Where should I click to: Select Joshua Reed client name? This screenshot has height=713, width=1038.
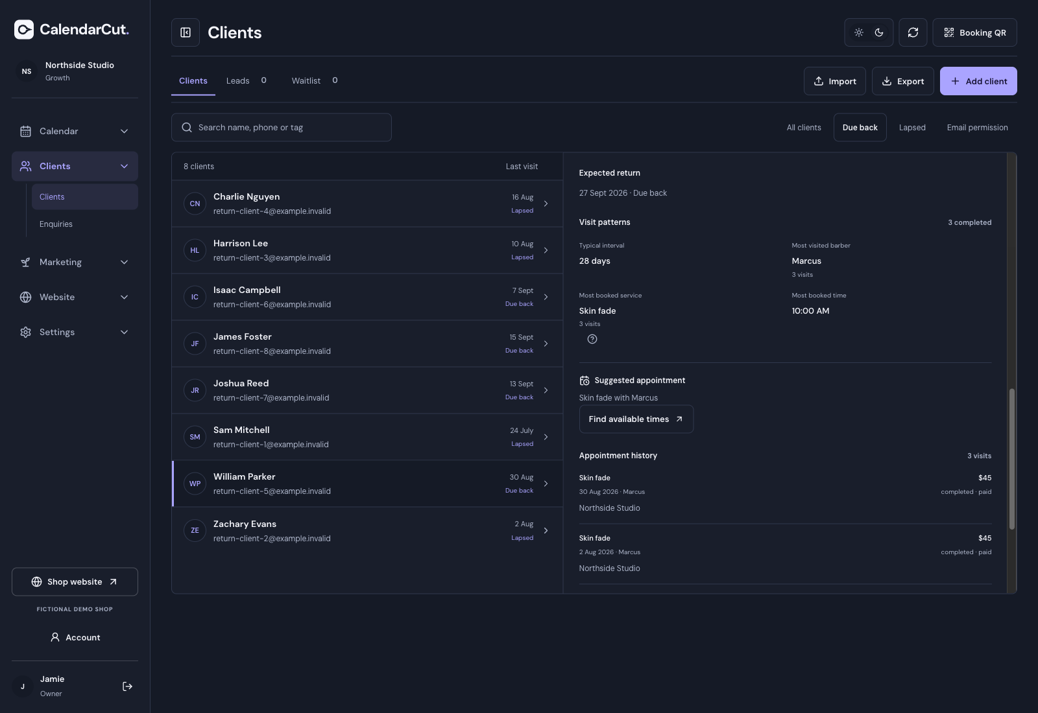241,384
